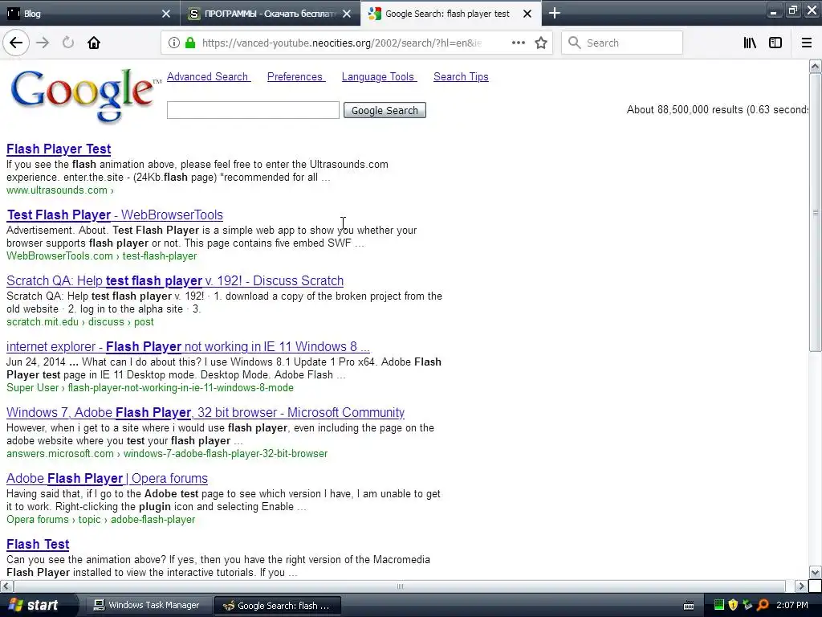The width and height of the screenshot is (822, 617).
Task: Open the Firefox hamburger menu
Action: click(x=807, y=43)
